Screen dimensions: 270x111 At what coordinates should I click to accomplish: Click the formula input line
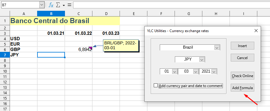pyautogui.click(x=171, y=5)
